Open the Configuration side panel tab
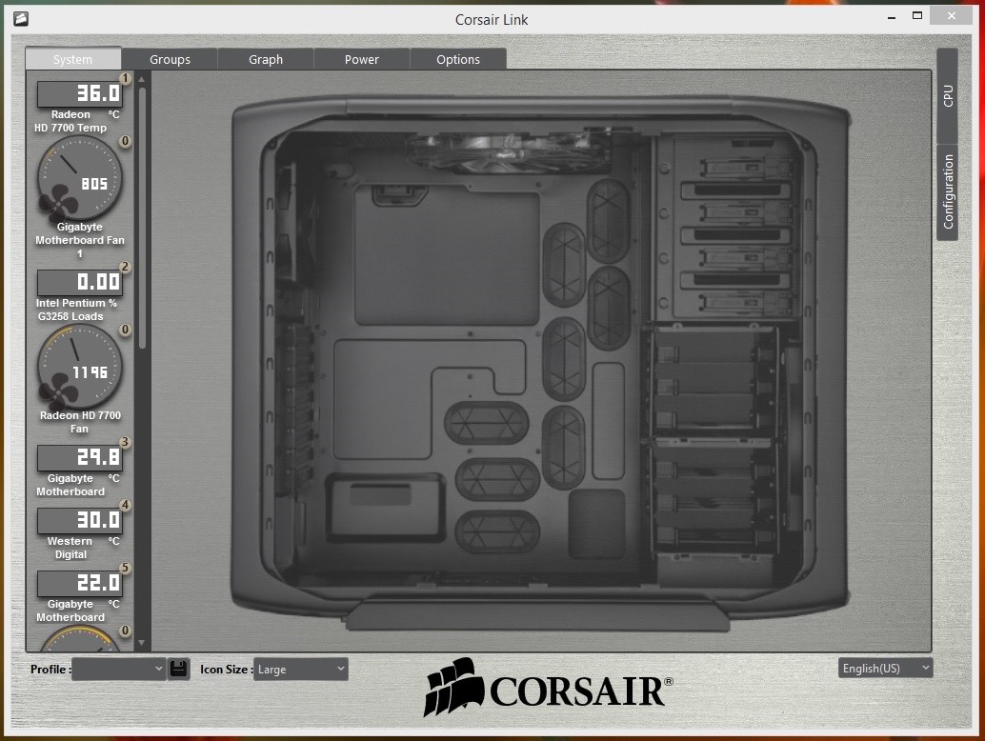Image resolution: width=985 pixels, height=741 pixels. tap(948, 192)
